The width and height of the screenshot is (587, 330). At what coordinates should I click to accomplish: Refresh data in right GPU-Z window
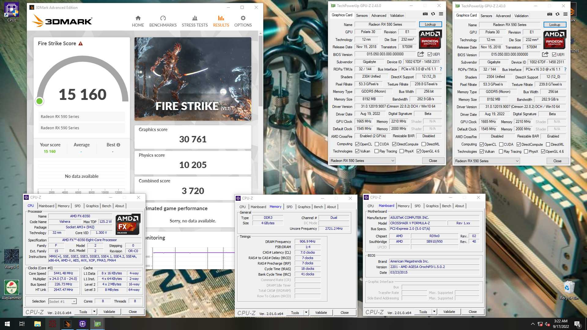(557, 14)
